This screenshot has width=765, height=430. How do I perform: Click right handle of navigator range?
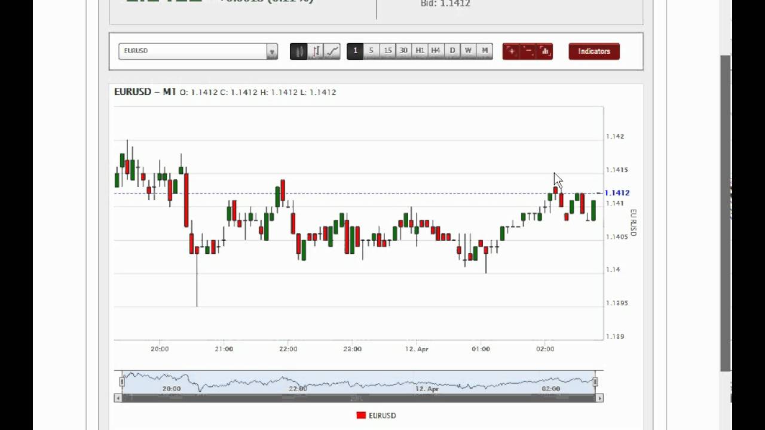(x=595, y=381)
